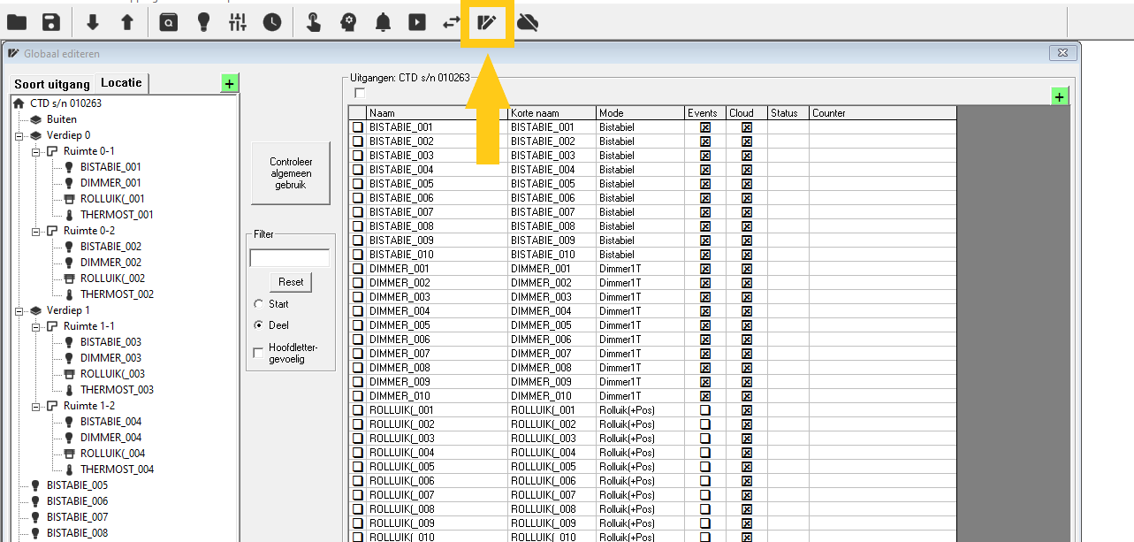Viewport: 1134px width, 542px height.
Task: Collapse the Ruimte 1-1 tree node
Action: (35, 326)
